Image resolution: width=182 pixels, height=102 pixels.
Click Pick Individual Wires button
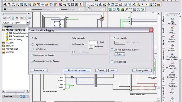(x=77, y=71)
